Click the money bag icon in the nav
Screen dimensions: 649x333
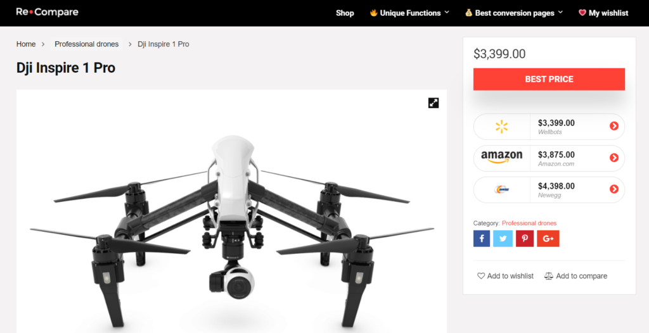468,13
